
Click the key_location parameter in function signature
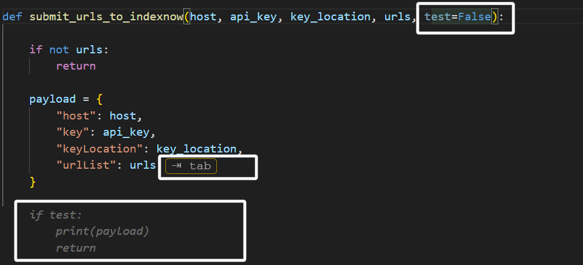pos(330,17)
